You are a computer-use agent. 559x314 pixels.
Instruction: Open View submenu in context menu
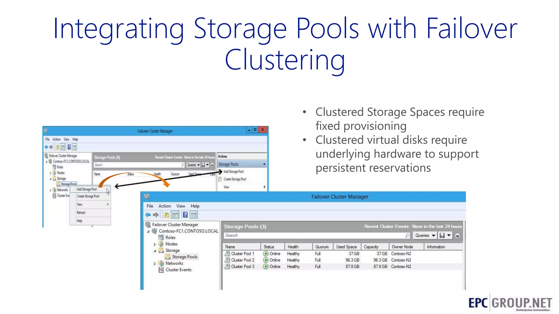point(90,204)
